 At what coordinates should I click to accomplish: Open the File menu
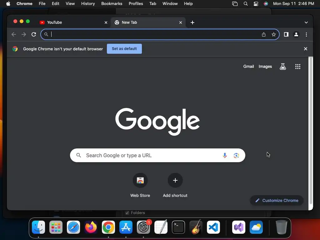point(42,4)
